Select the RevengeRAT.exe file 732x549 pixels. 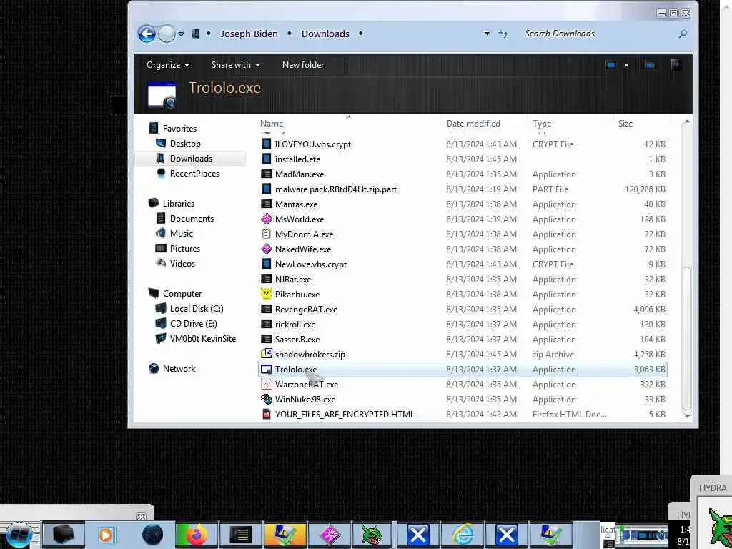[x=306, y=309]
